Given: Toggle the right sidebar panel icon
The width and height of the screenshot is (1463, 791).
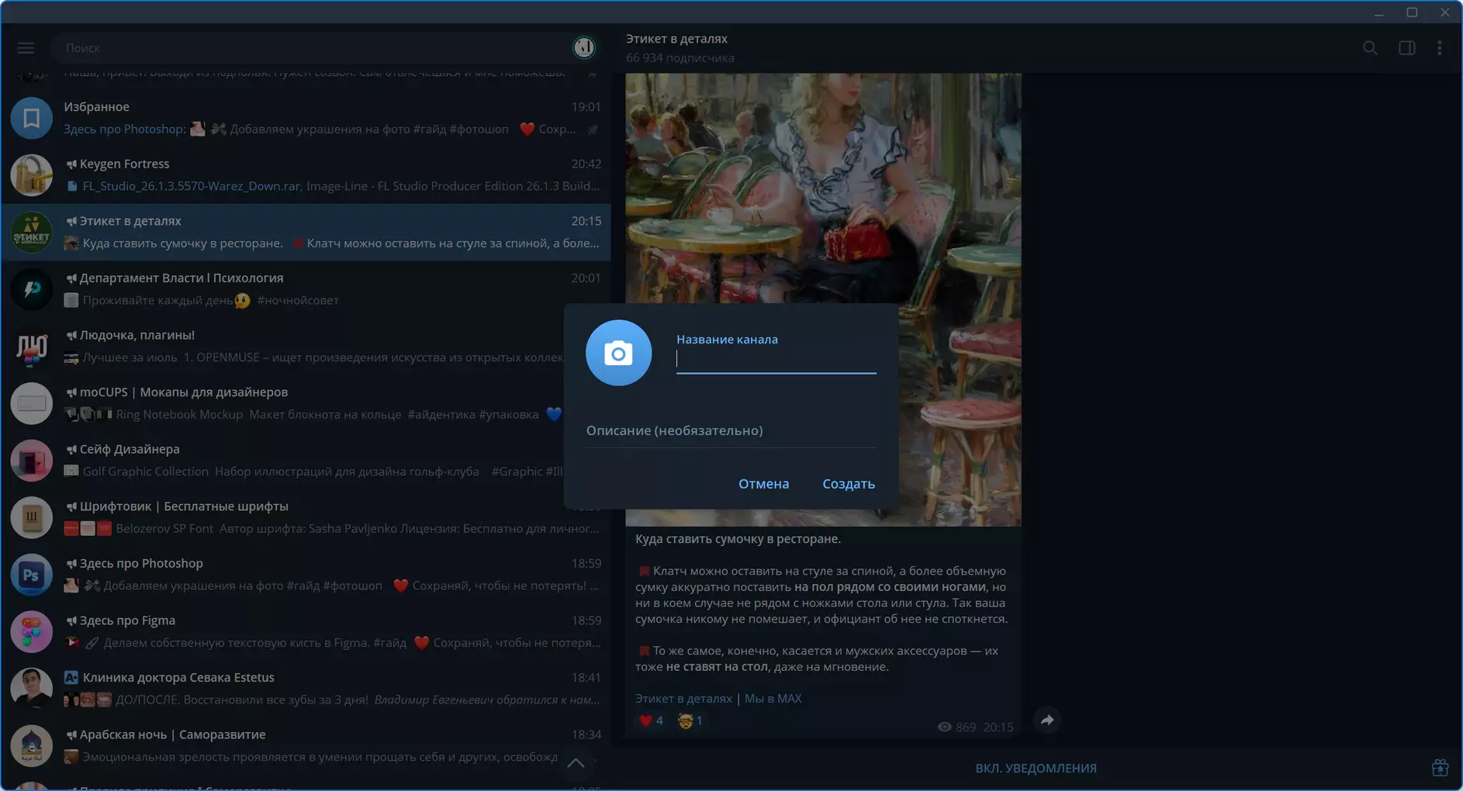Looking at the screenshot, I should point(1407,48).
